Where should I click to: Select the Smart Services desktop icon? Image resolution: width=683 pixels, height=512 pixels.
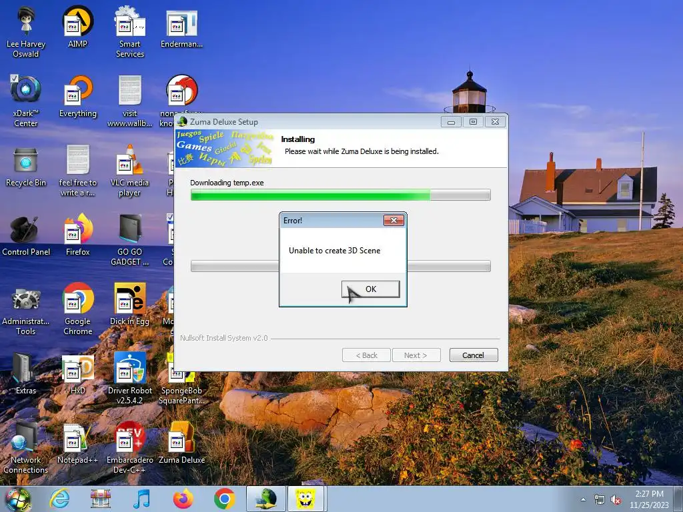130,33
